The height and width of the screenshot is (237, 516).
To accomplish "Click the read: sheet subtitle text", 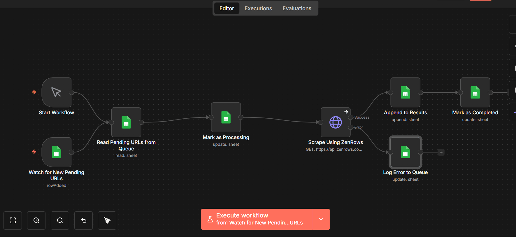I will point(126,156).
